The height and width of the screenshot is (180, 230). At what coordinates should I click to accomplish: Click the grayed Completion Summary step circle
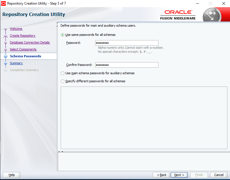tap(6, 70)
